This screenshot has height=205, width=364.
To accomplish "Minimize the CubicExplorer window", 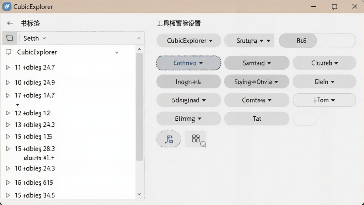I will coord(314,6).
